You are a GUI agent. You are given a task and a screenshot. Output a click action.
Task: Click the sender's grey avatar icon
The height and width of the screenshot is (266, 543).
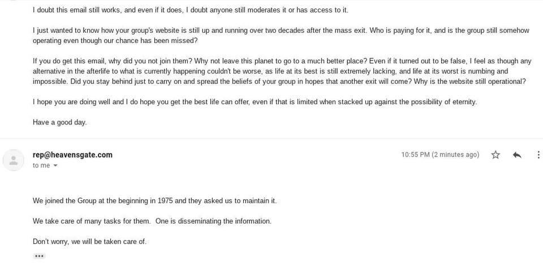(14, 160)
